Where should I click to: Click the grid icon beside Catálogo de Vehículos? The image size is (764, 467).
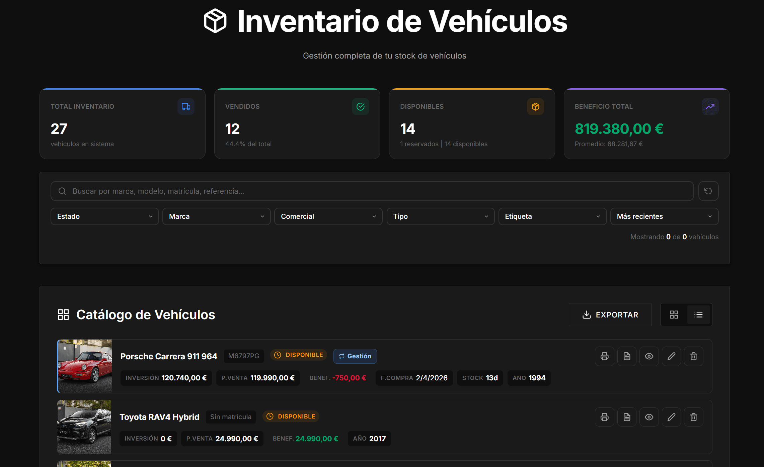tap(63, 314)
